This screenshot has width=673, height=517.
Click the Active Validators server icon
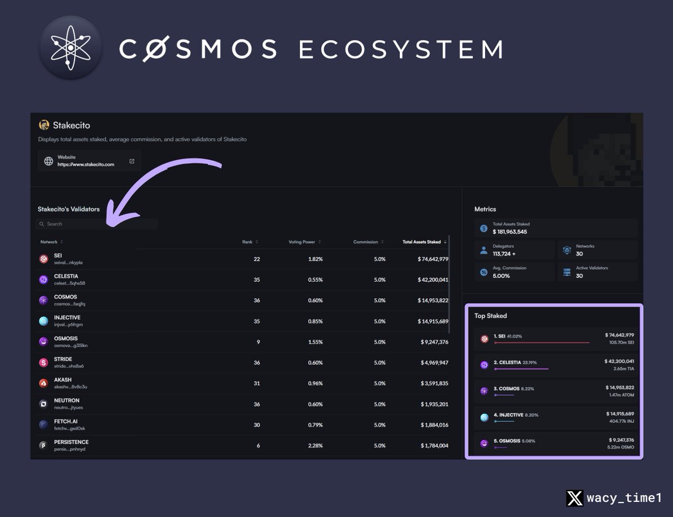tap(567, 272)
